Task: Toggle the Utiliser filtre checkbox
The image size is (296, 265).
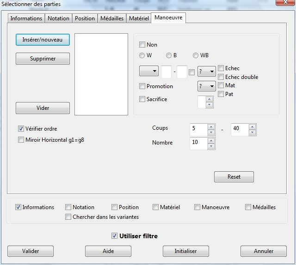Action: coord(114,236)
